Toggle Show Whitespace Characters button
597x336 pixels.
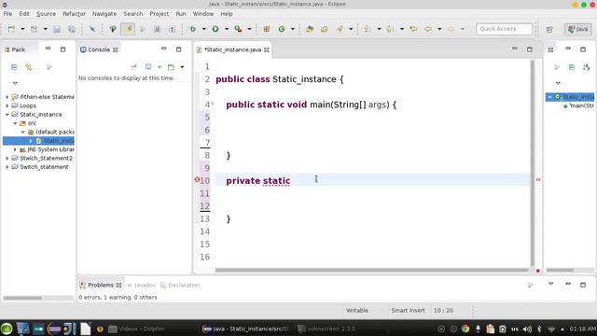[x=172, y=29]
